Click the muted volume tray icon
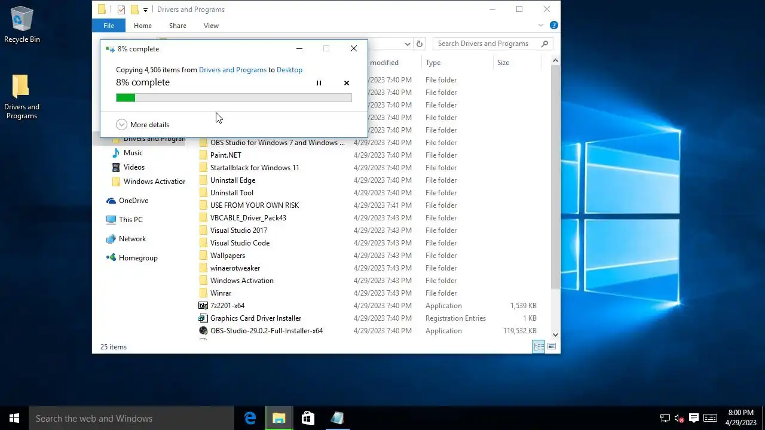The height and width of the screenshot is (430, 765). 680,418
